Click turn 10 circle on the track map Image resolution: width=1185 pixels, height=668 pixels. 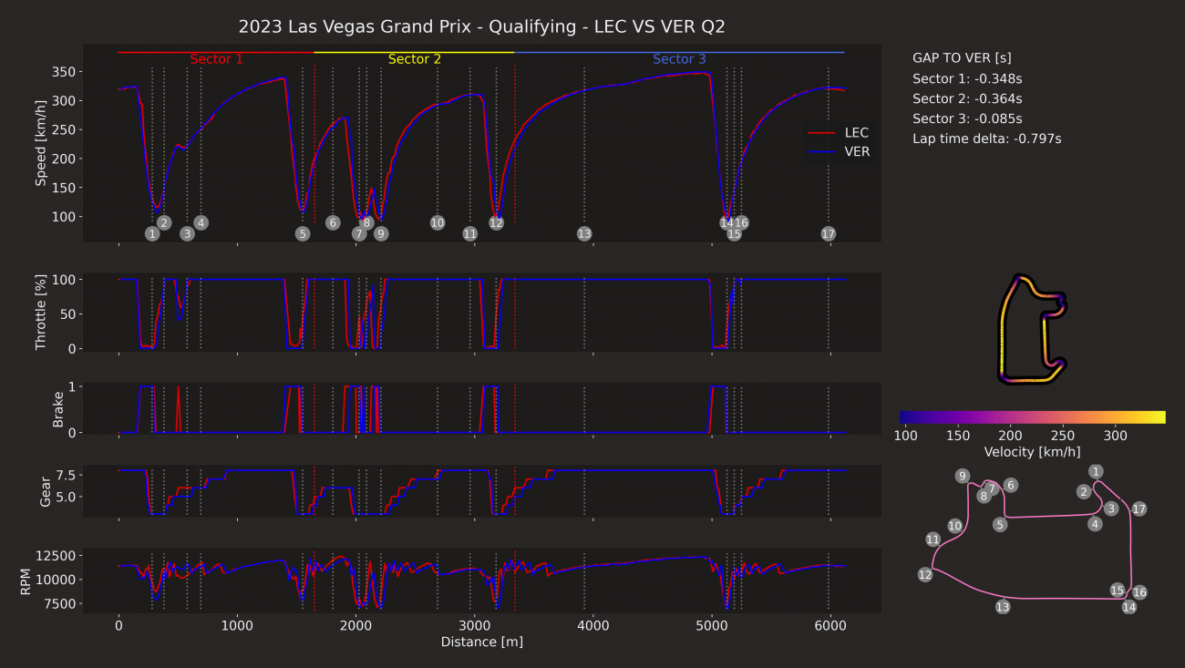coord(954,526)
